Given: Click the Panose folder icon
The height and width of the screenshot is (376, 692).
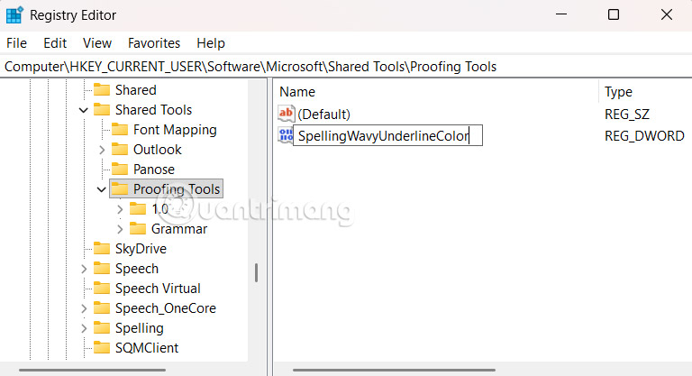Looking at the screenshot, I should pos(119,170).
